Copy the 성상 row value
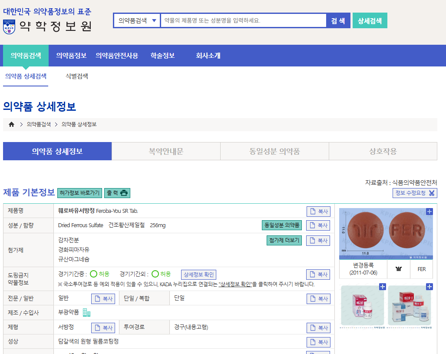The image size is (446, 354). click(319, 342)
